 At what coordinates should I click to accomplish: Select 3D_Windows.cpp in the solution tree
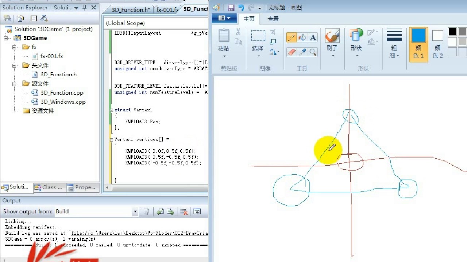63,102
